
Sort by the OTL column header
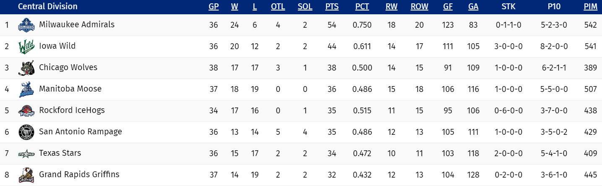pyautogui.click(x=278, y=7)
